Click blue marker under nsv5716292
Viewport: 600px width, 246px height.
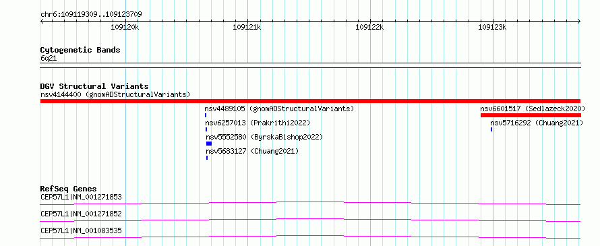tap(491, 129)
